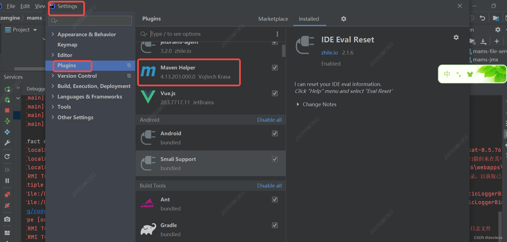Click the blue diamond deploy icon in Services

click(7, 132)
